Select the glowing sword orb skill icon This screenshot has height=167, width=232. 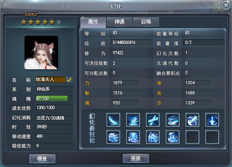212,120
